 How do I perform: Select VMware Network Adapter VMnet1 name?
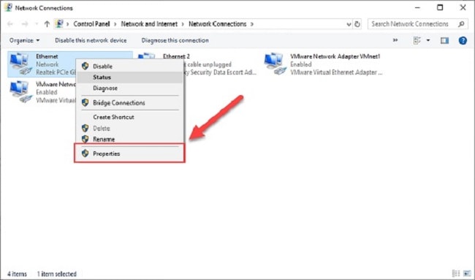335,56
